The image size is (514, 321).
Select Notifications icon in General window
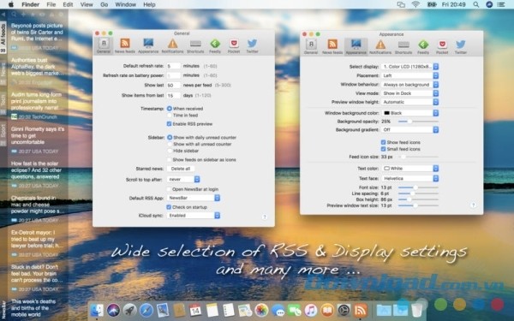172,45
